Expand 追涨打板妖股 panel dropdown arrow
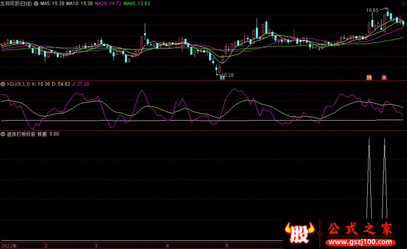Screen dimensions: 407x249 tap(3, 134)
